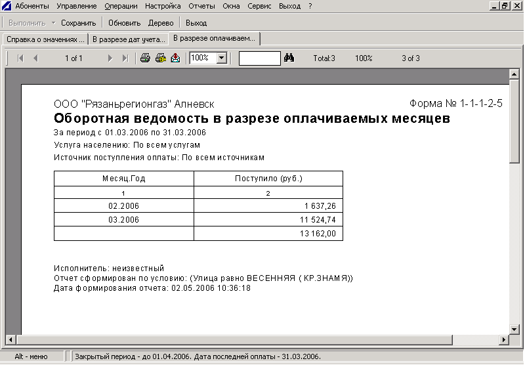Expand dropdown arrow next to Выполнить
This screenshot has width=525, height=365.
coord(53,23)
